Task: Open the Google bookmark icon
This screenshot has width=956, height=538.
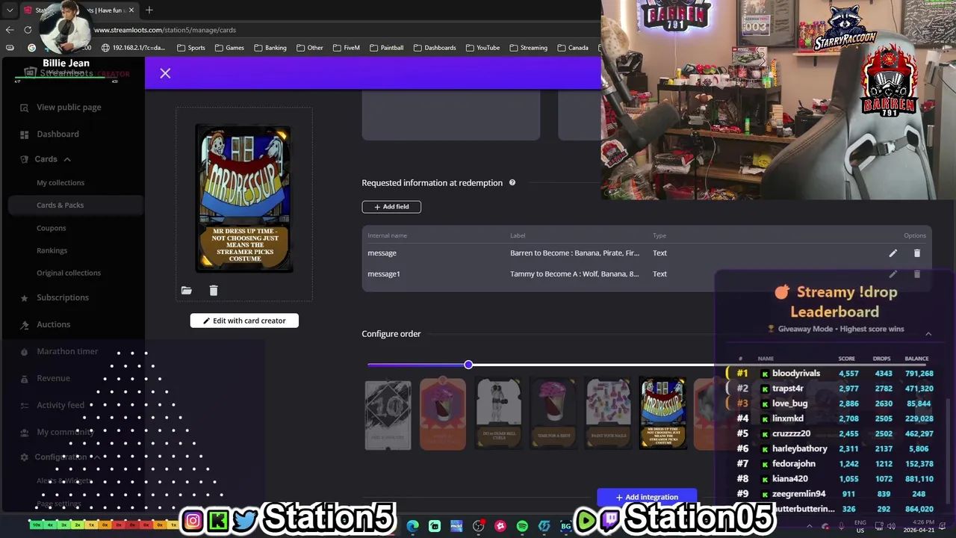Action: coord(31,48)
